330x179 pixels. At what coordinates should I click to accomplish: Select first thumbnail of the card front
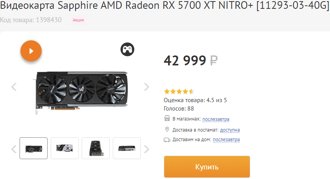34,148
